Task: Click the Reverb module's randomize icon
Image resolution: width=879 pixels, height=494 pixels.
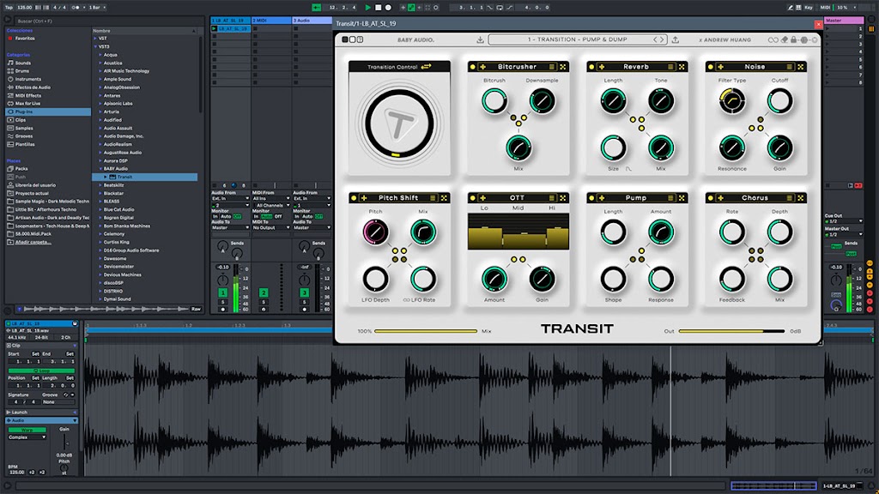Action: click(x=682, y=67)
